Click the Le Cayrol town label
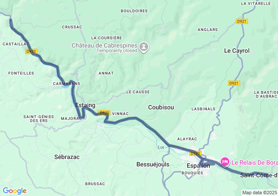Screen dimensions: 278x196 [x=237, y=51]
